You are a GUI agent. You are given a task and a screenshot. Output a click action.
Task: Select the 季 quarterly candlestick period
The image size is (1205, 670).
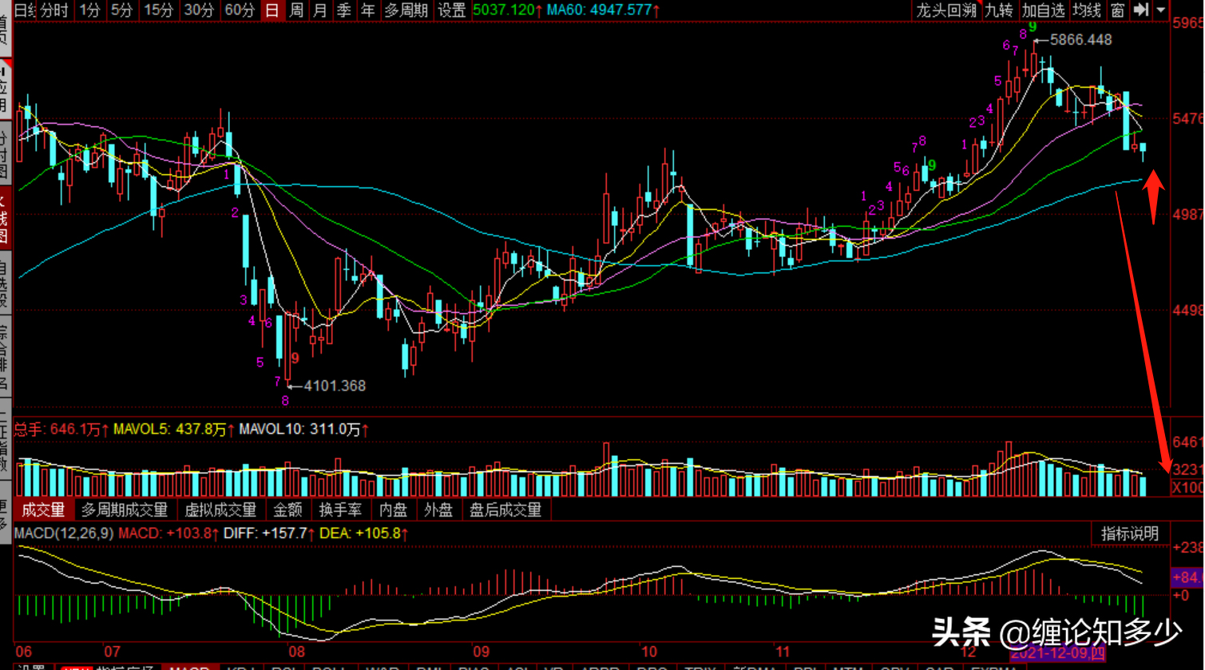344,10
